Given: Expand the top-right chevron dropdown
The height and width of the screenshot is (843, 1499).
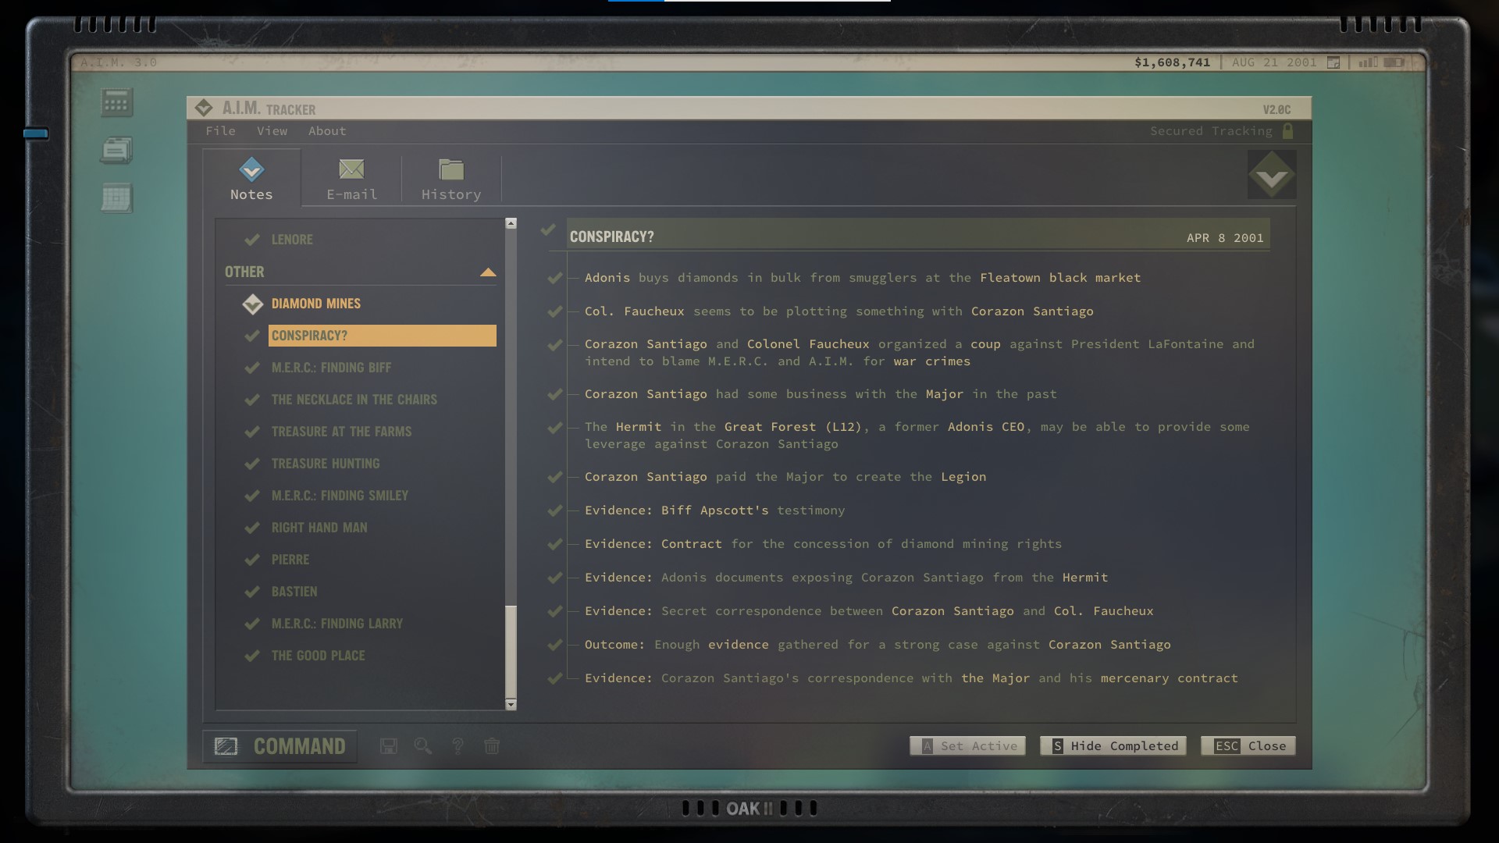Looking at the screenshot, I should coord(1271,176).
